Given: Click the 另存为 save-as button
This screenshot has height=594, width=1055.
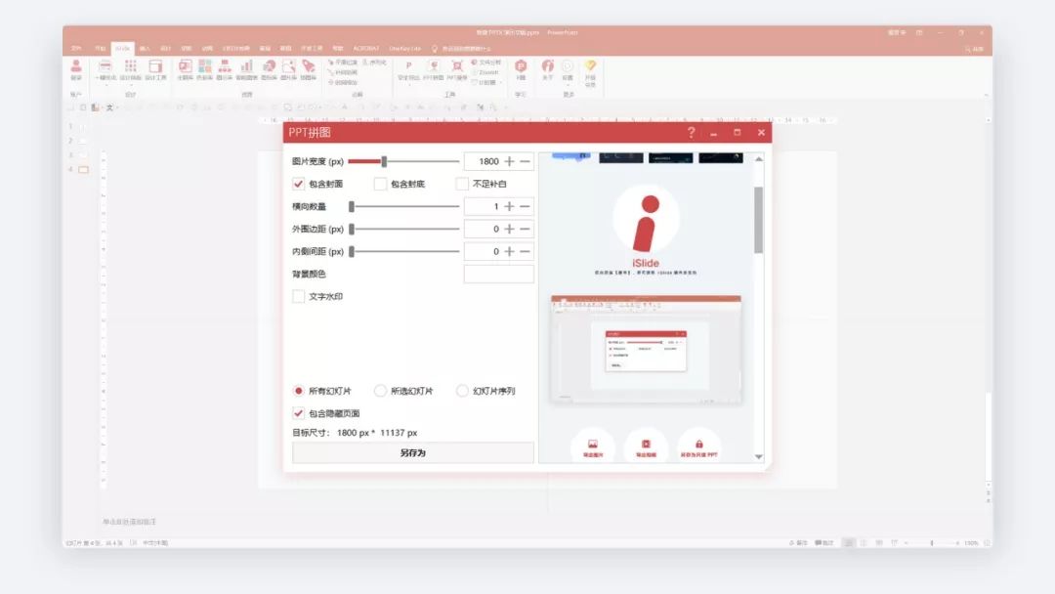Looking at the screenshot, I should click(413, 452).
